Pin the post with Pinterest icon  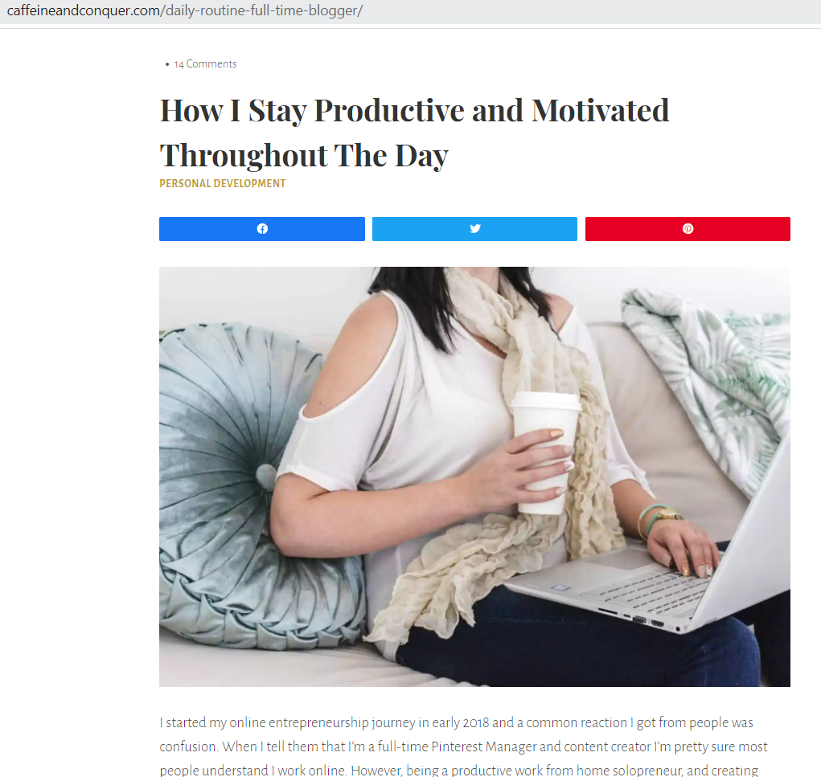tap(688, 229)
